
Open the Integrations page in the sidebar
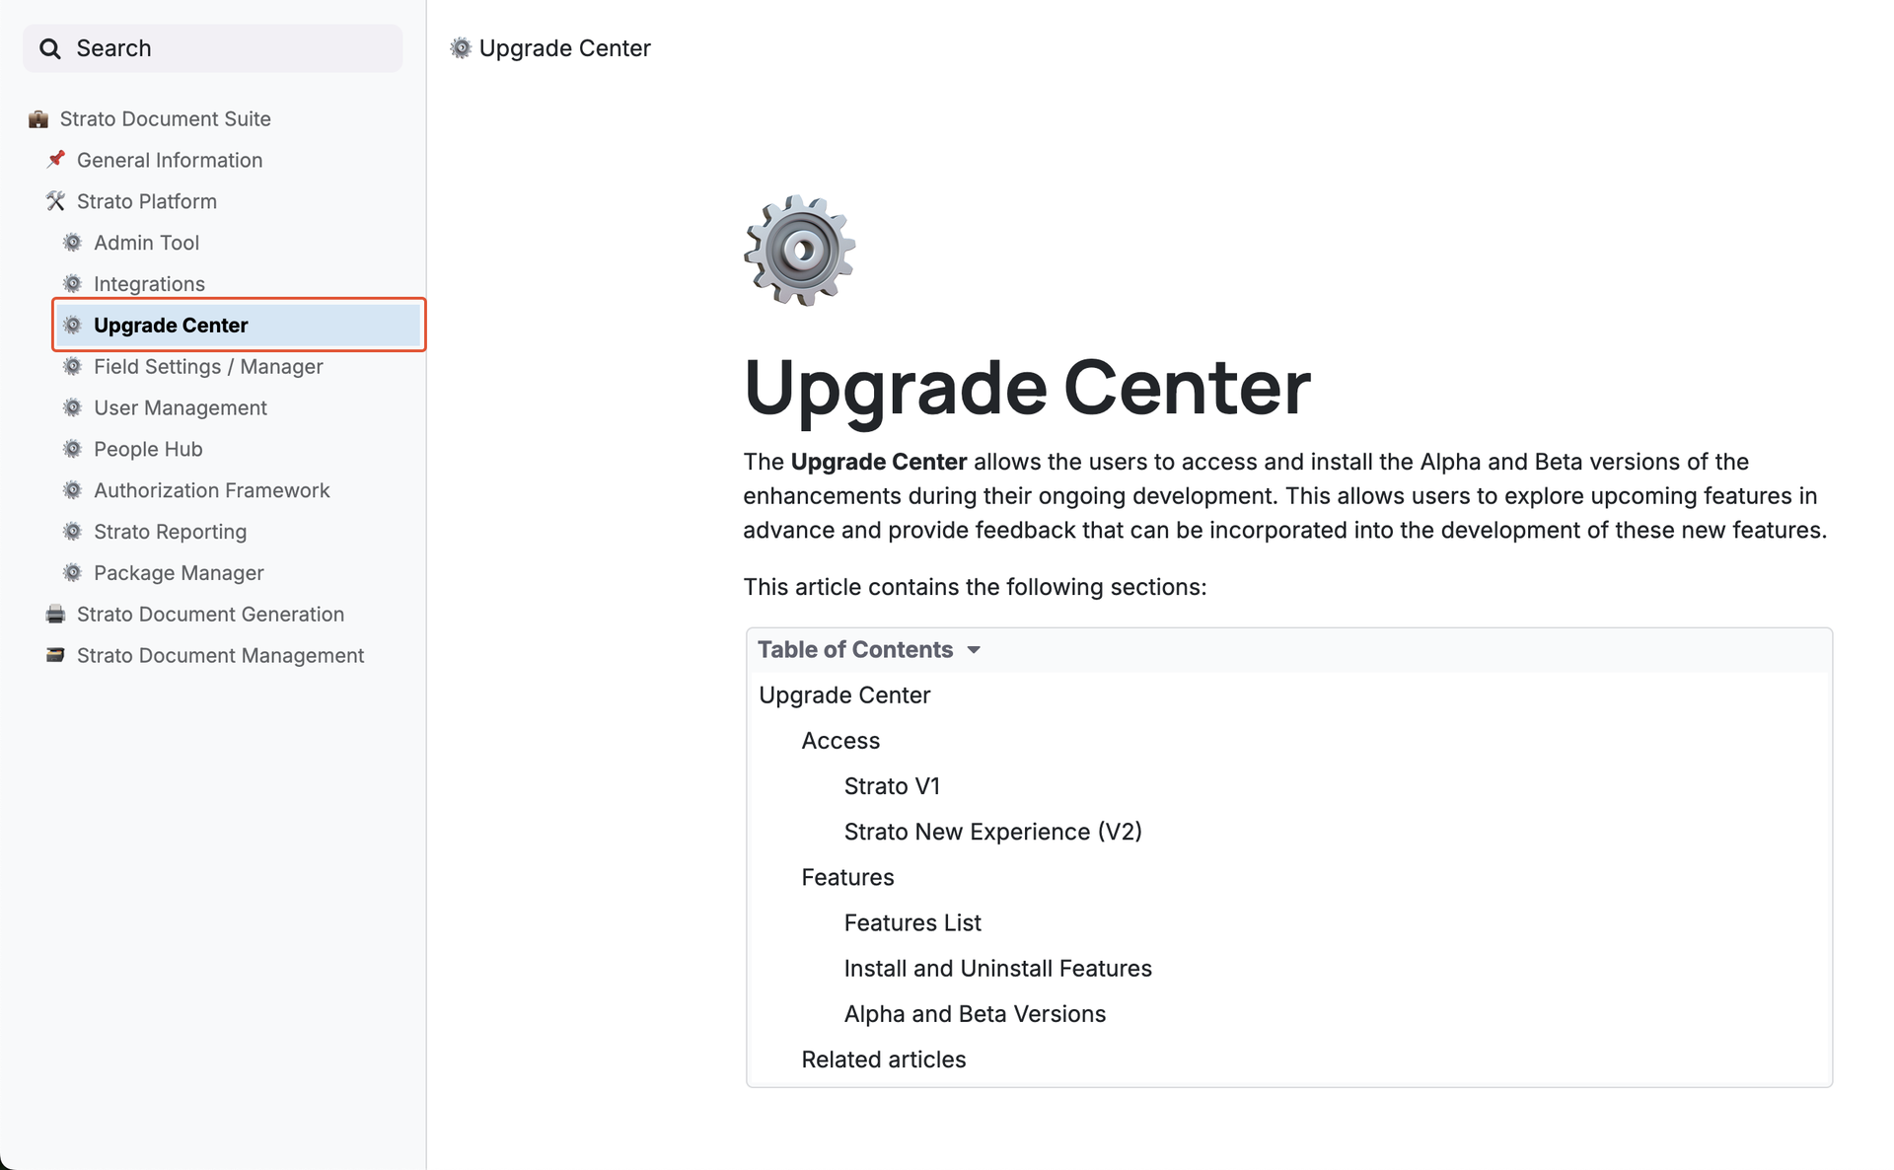(149, 284)
